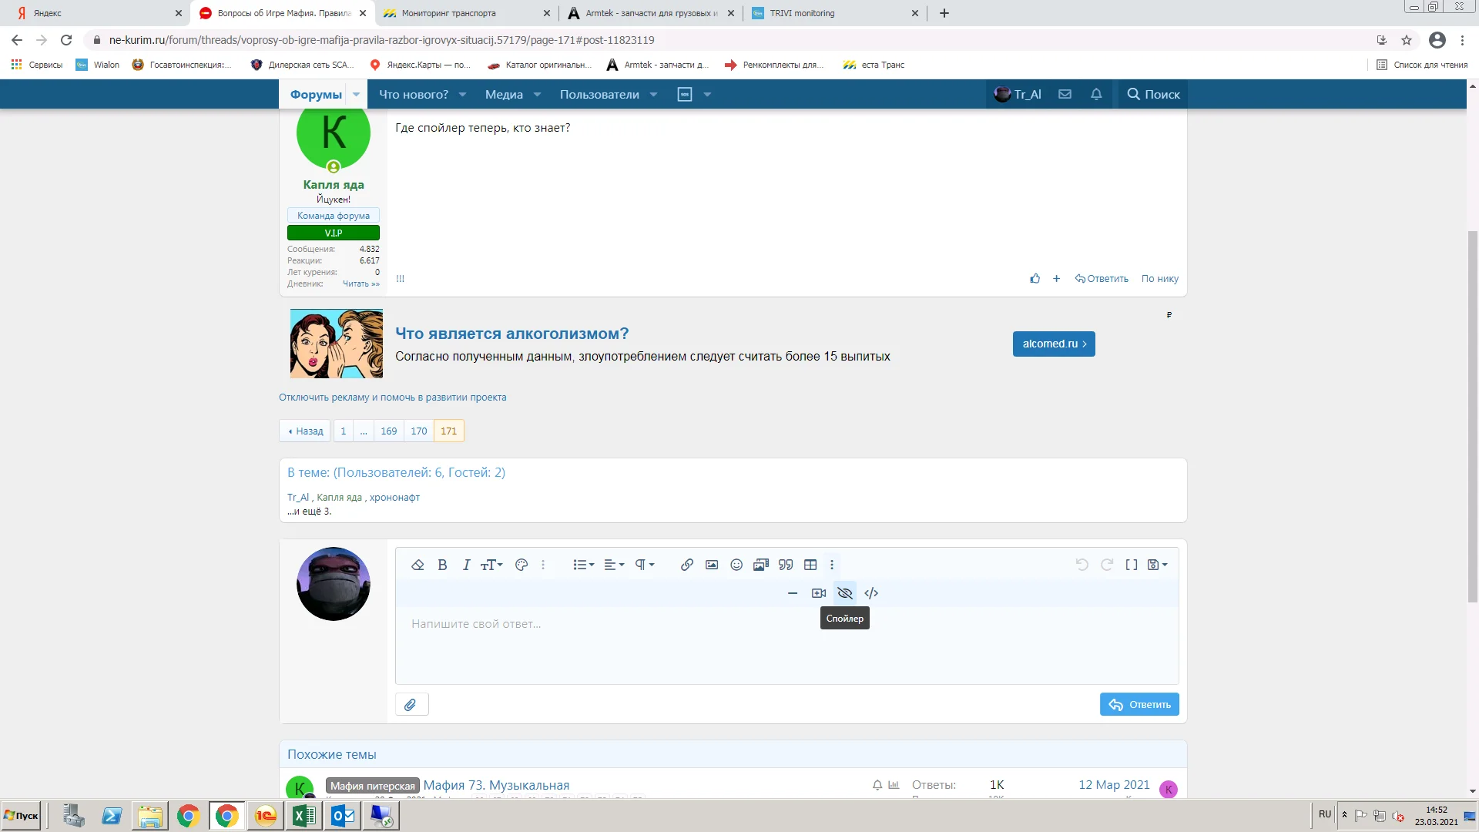Click the Undo icon in the editor

(1082, 564)
